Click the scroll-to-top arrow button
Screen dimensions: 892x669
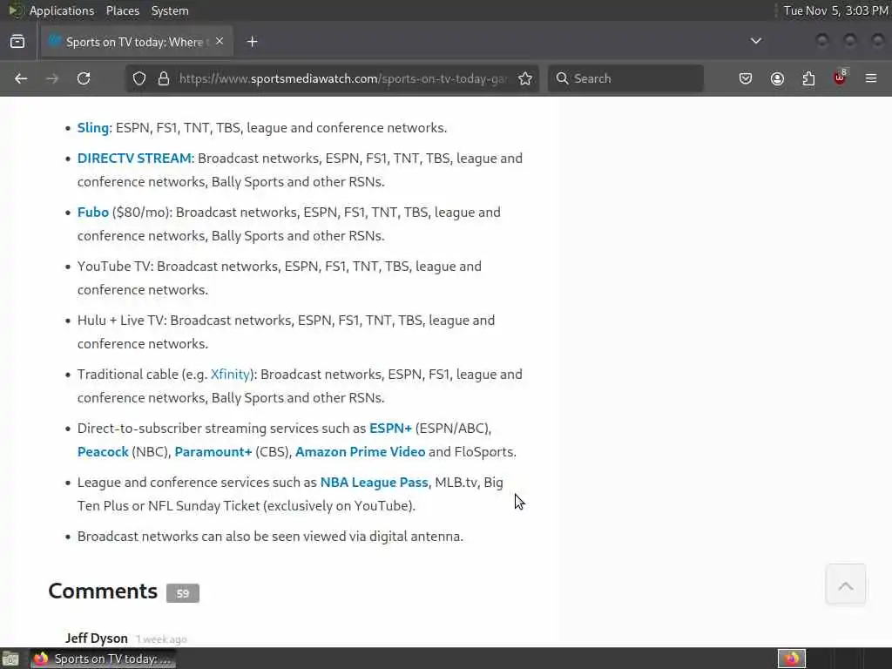coord(845,586)
